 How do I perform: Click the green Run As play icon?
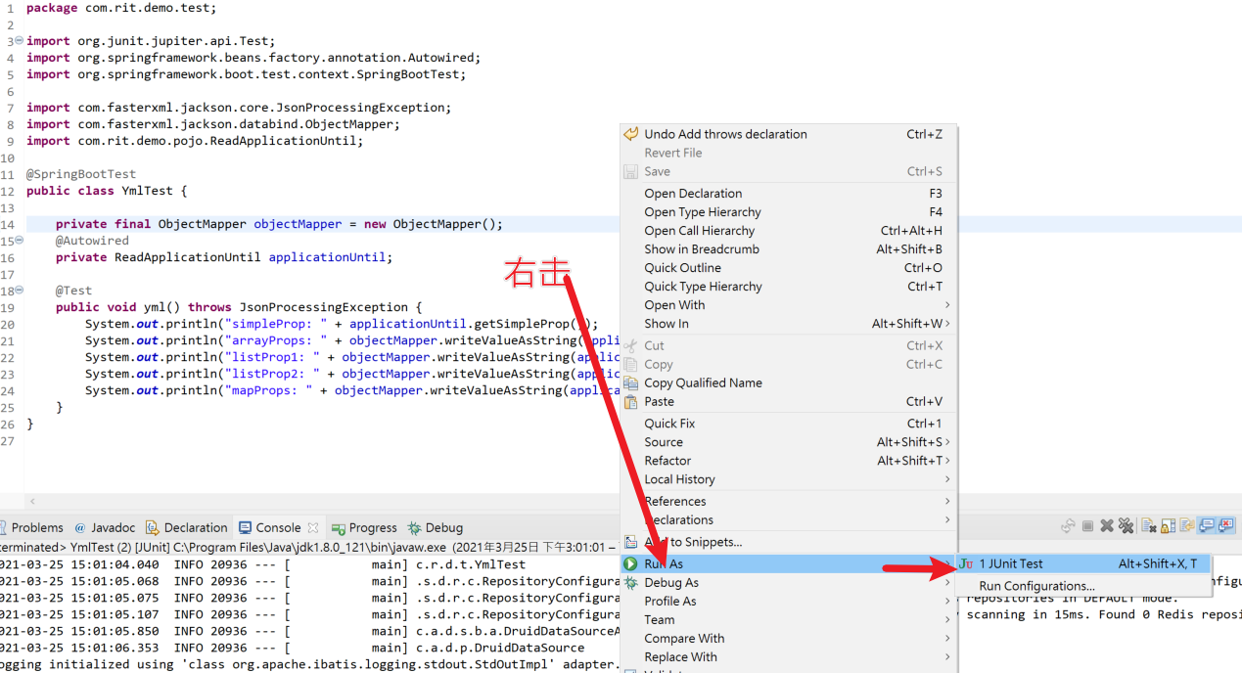(x=631, y=563)
